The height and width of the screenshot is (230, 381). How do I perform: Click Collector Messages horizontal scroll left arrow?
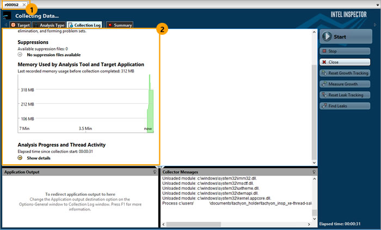[x=163, y=225]
